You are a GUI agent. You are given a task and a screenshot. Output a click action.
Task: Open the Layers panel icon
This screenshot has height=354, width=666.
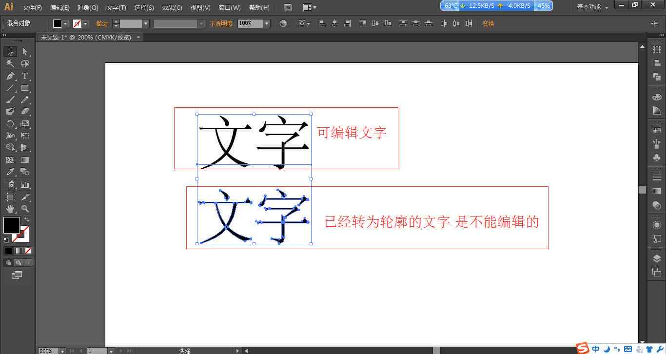click(657, 259)
